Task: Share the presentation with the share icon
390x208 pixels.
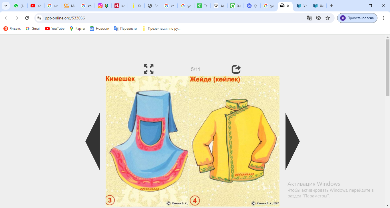Action: [x=236, y=69]
